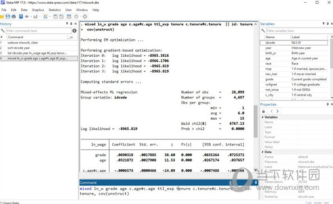Pin the Command window

click(x=256, y=183)
